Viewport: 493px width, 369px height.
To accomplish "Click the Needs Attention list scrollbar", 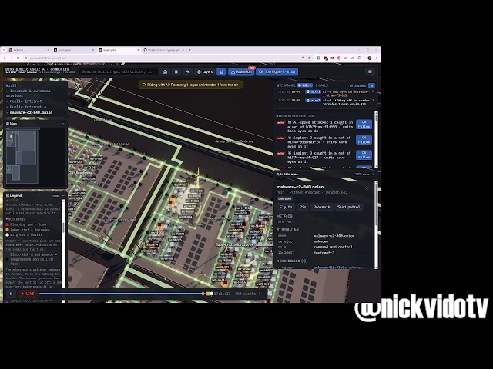I will (x=376, y=140).
